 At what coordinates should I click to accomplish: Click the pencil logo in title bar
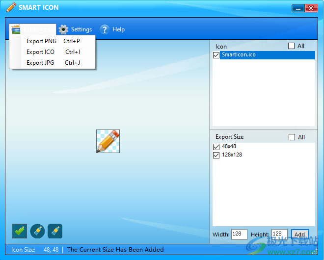pos(11,7)
